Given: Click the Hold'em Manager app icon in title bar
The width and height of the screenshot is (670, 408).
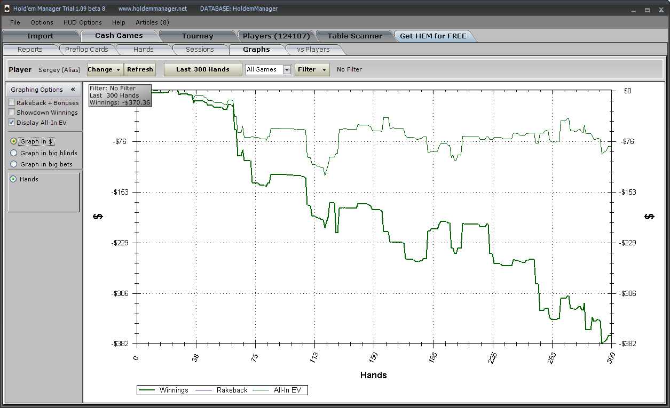Looking at the screenshot, I should tap(6, 9).
